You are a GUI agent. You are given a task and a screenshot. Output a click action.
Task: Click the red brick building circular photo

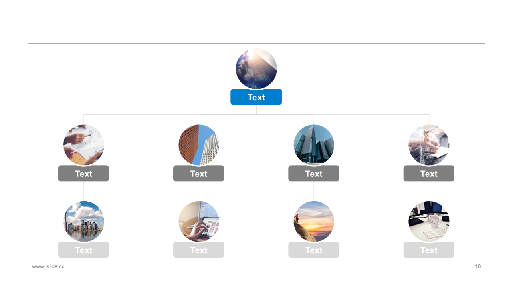[x=199, y=145]
